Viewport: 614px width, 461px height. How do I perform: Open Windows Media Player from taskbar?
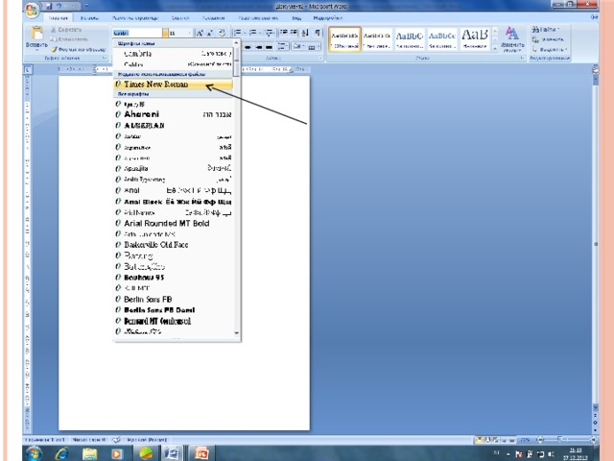pos(116,453)
